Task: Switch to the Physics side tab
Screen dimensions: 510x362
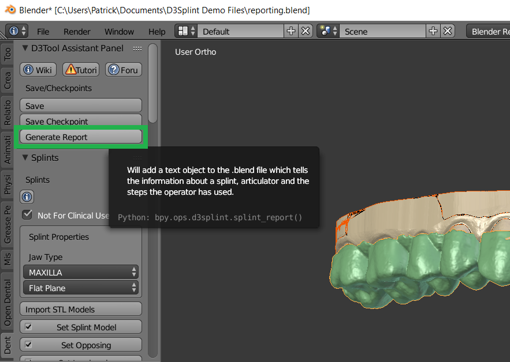Action: [x=7, y=184]
